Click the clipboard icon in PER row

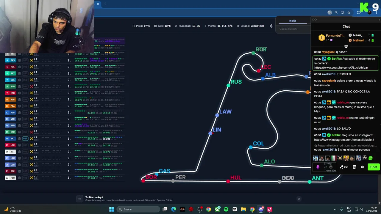(20, 178)
